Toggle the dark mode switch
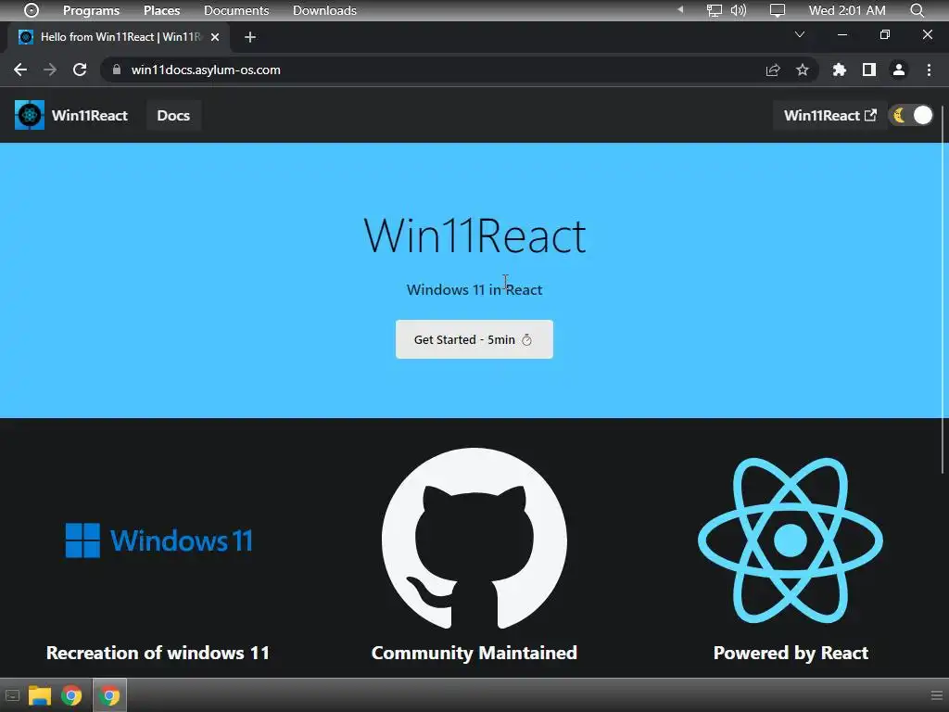Viewport: 949px width, 712px height. 912,115
